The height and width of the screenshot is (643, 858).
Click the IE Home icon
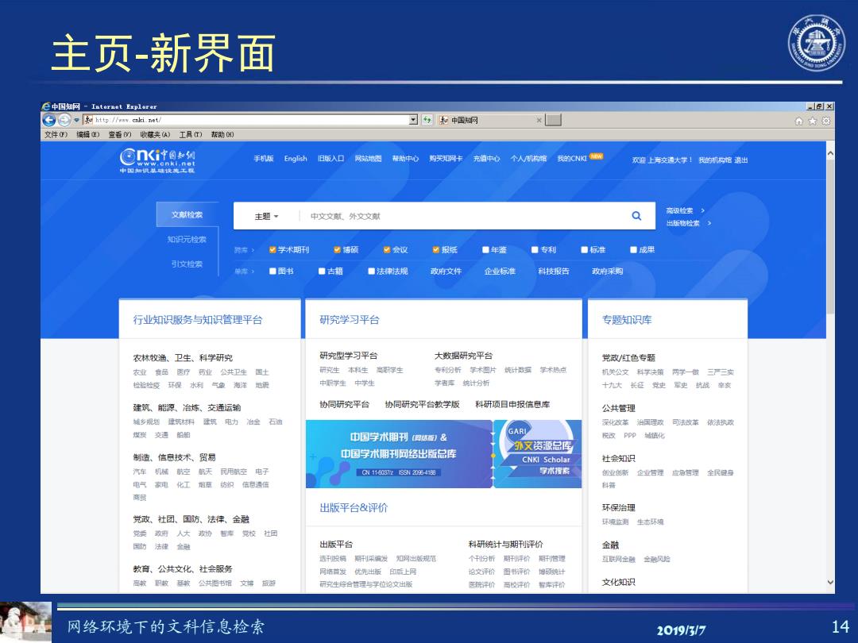(x=799, y=121)
